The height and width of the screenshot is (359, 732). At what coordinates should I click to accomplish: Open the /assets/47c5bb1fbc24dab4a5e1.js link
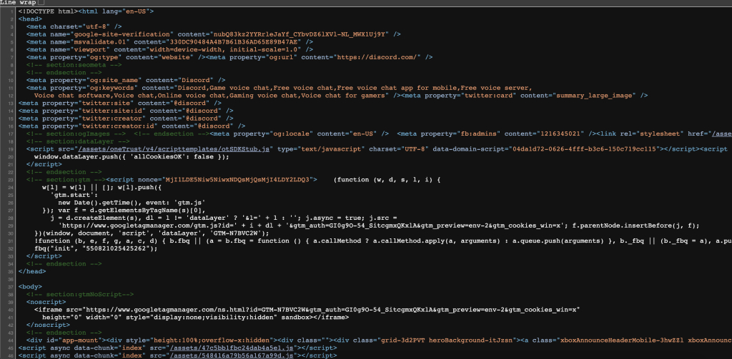pyautogui.click(x=233, y=348)
